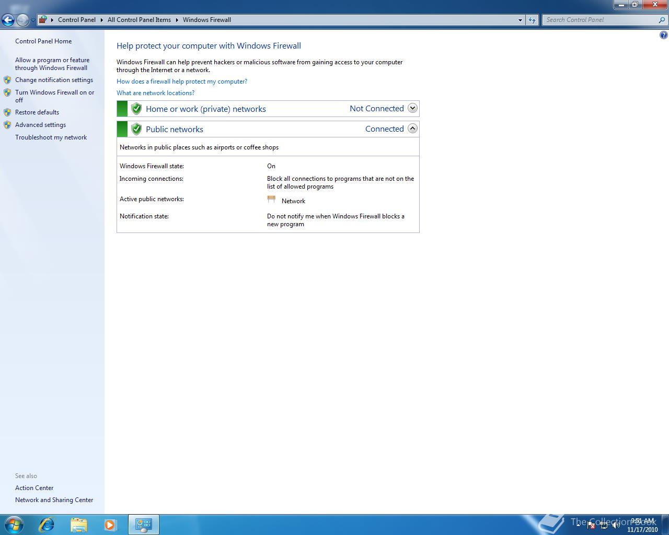
Task: Open Windows Media Player from the taskbar
Action: 110,525
